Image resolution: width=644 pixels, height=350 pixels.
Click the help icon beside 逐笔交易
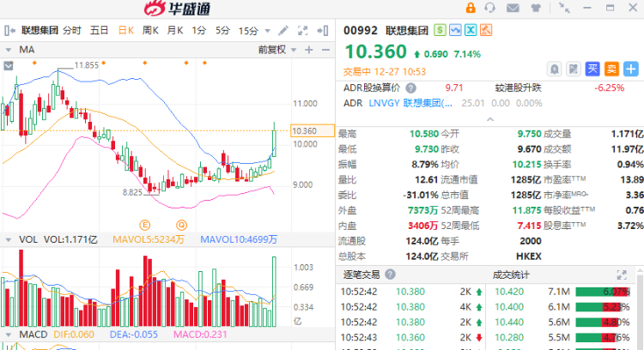coord(390,275)
